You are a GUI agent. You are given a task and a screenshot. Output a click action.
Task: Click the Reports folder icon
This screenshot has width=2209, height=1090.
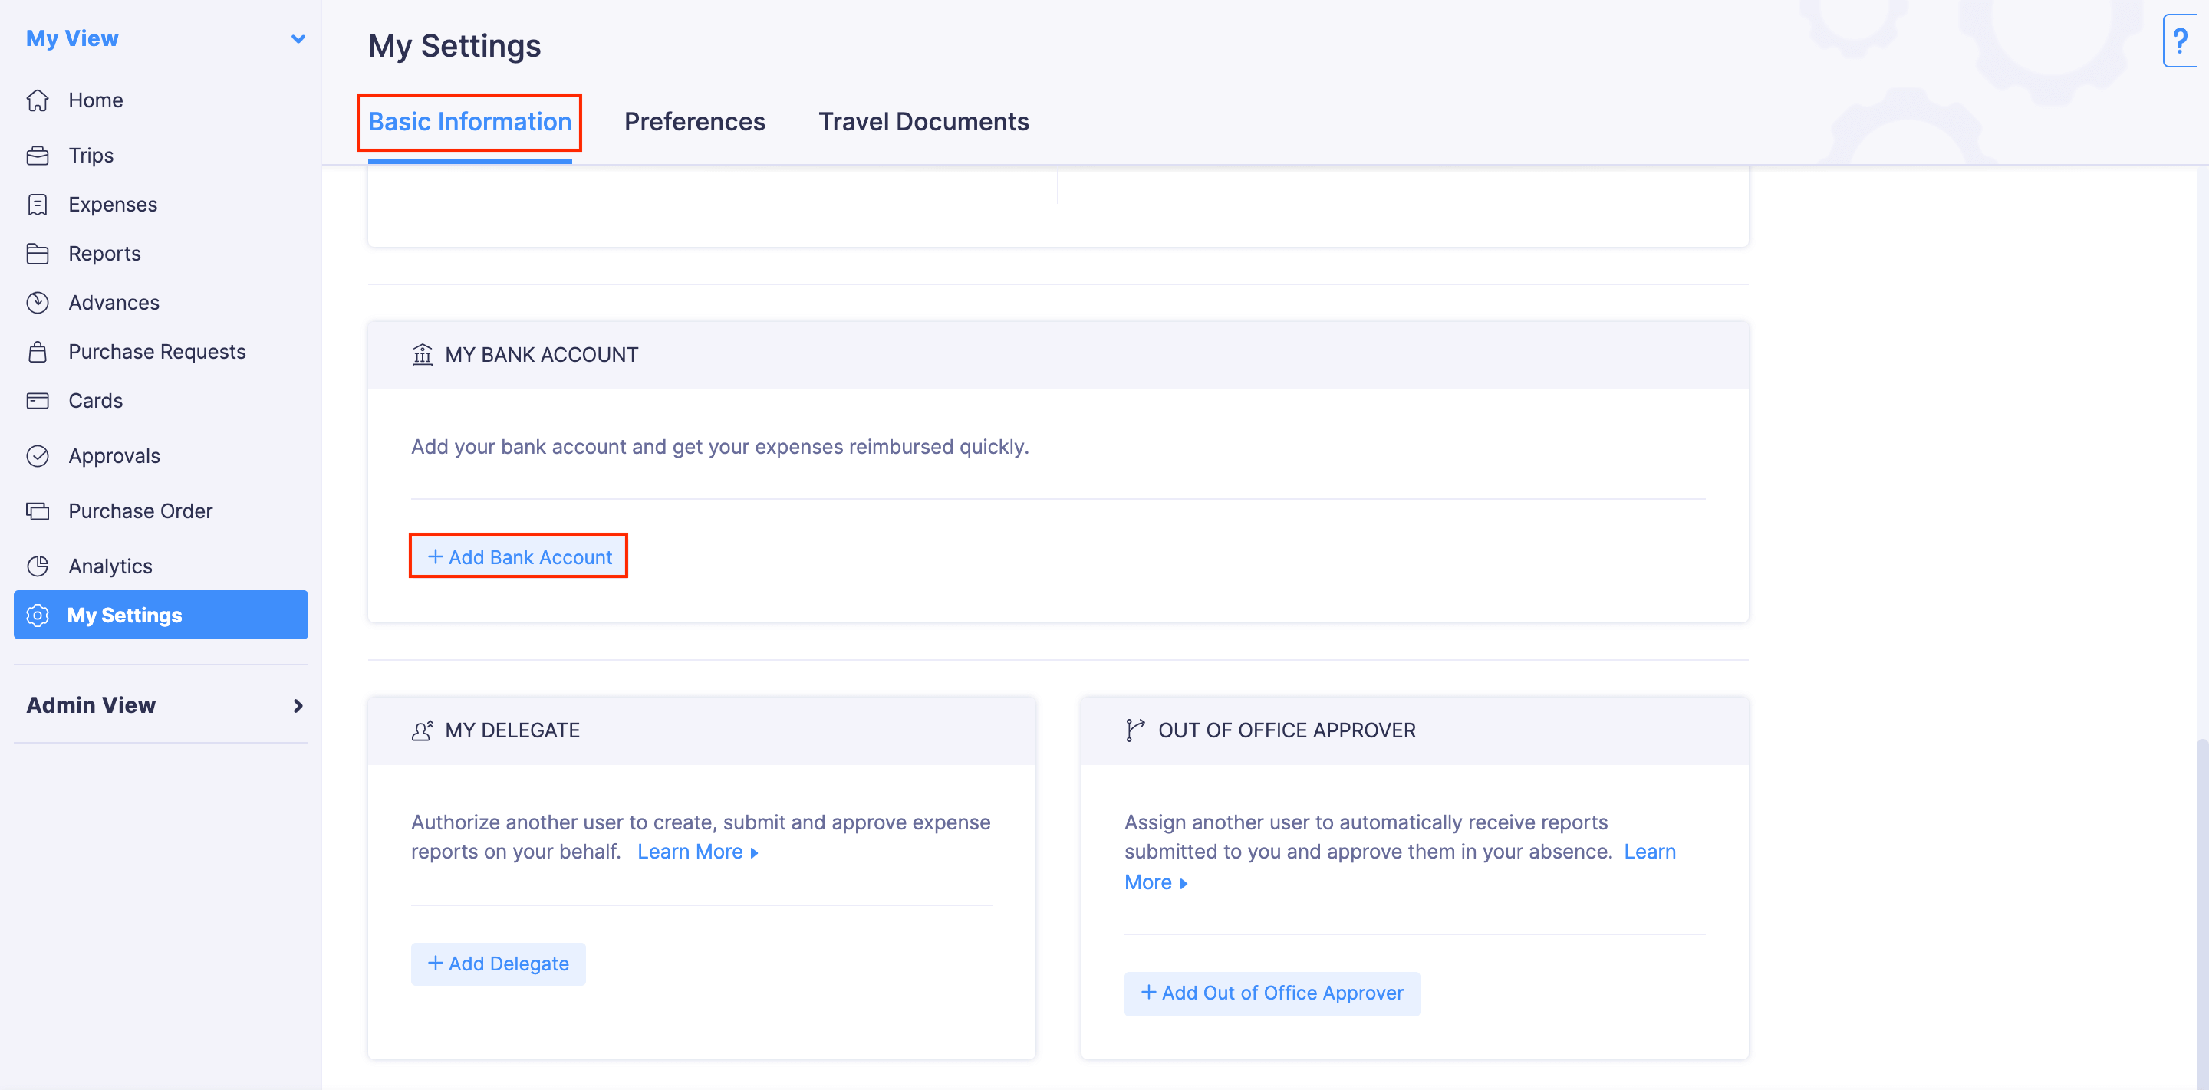(38, 254)
